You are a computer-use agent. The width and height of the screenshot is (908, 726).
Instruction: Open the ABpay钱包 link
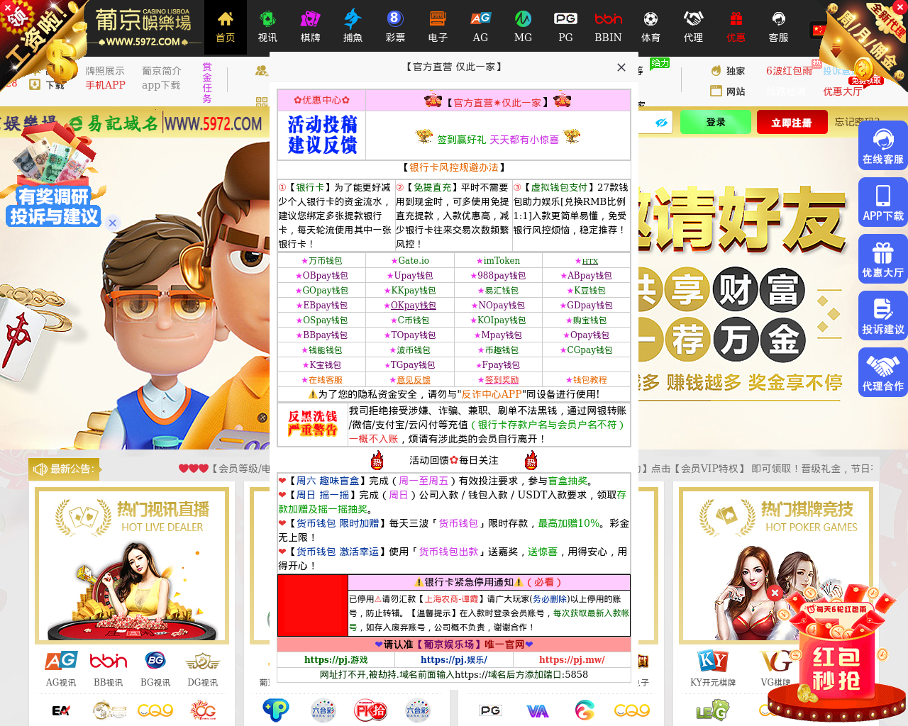pyautogui.click(x=587, y=276)
